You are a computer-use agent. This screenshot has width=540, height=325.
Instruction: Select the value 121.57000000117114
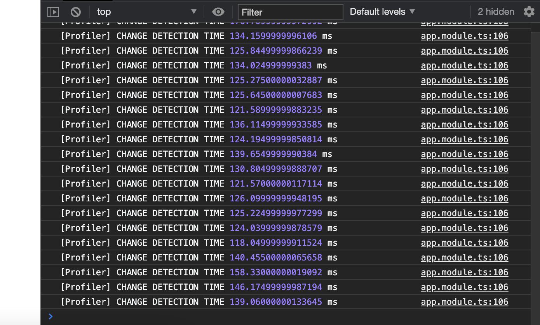click(276, 184)
